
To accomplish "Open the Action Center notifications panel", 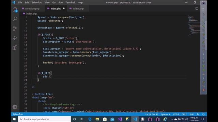I will [202, 119].
